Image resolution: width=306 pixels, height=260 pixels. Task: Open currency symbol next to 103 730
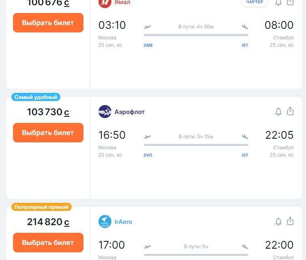tap(66, 112)
